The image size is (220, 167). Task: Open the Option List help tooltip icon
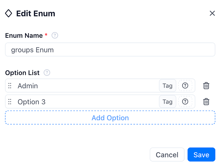pyautogui.click(x=47, y=72)
